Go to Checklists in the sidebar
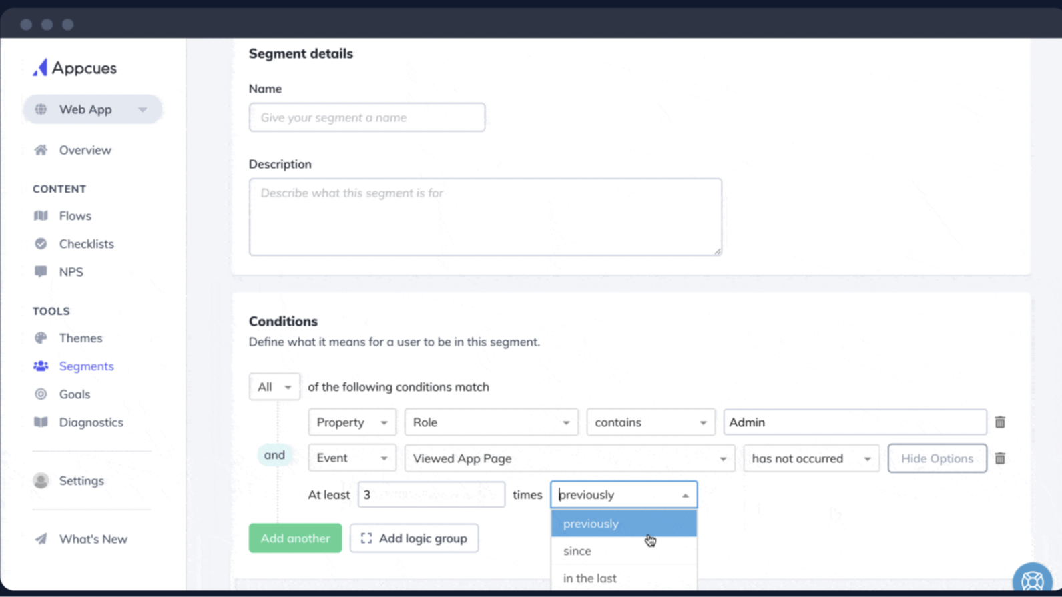The height and width of the screenshot is (597, 1062). pyautogui.click(x=86, y=244)
